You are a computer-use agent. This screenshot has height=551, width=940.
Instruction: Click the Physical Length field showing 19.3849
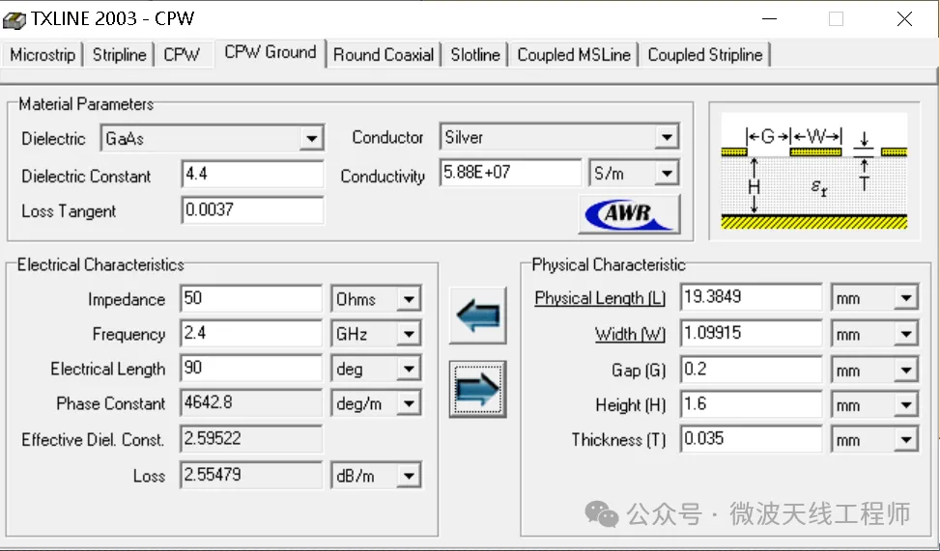[752, 297]
